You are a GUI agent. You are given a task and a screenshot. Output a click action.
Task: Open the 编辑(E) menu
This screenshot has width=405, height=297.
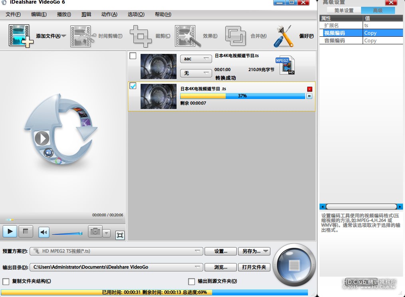click(39, 14)
